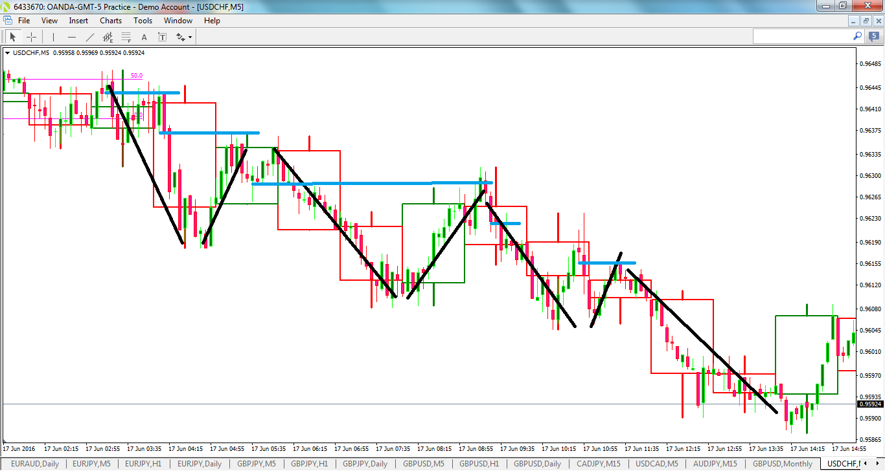Open the Arrows tool dropdown
Viewport: 885px width, 471px height.
(191, 37)
